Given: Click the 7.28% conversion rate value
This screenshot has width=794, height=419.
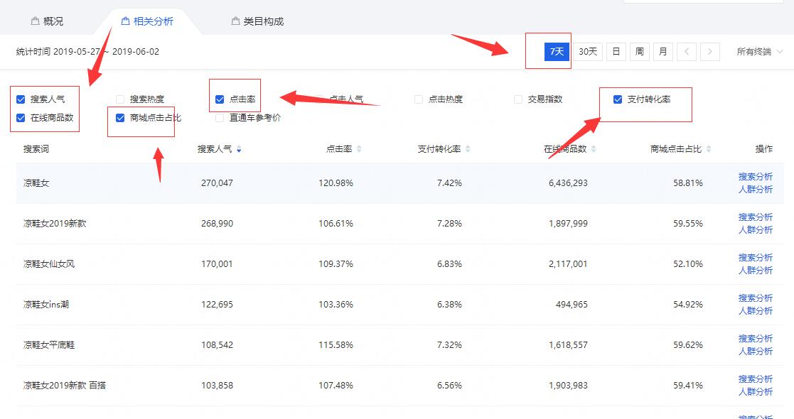Looking at the screenshot, I should [x=450, y=224].
